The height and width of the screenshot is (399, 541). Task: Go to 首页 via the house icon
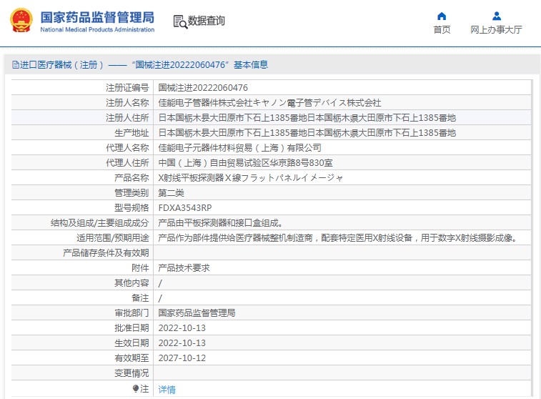[442, 16]
